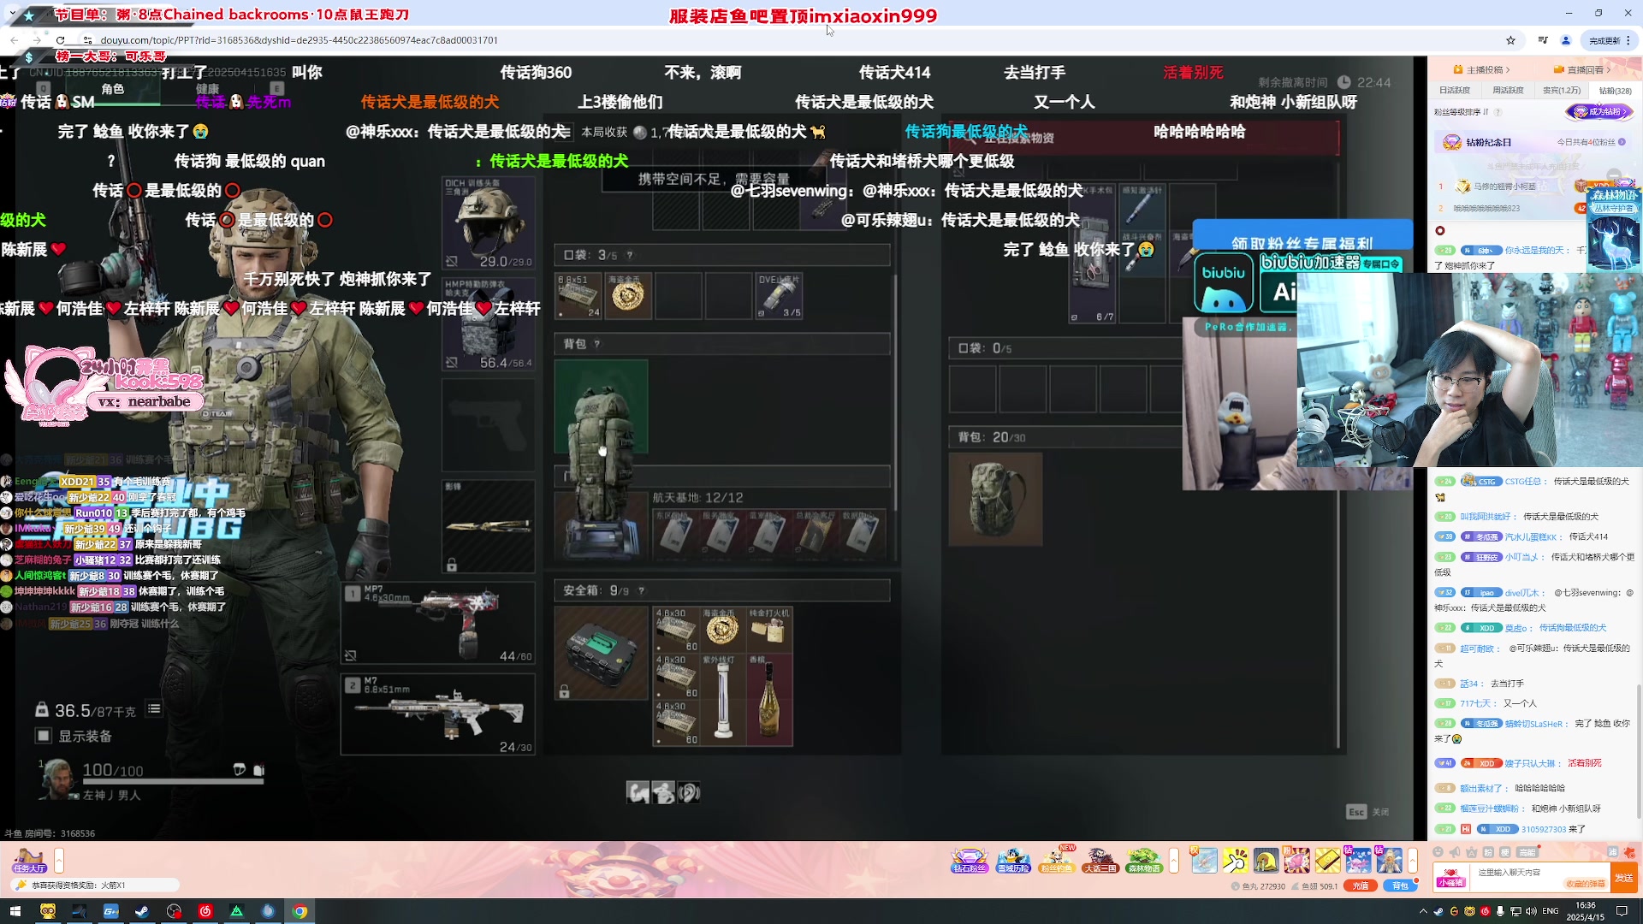Select the M7 rifle weapon slot
This screenshot has width=1643, height=924.
(x=438, y=714)
